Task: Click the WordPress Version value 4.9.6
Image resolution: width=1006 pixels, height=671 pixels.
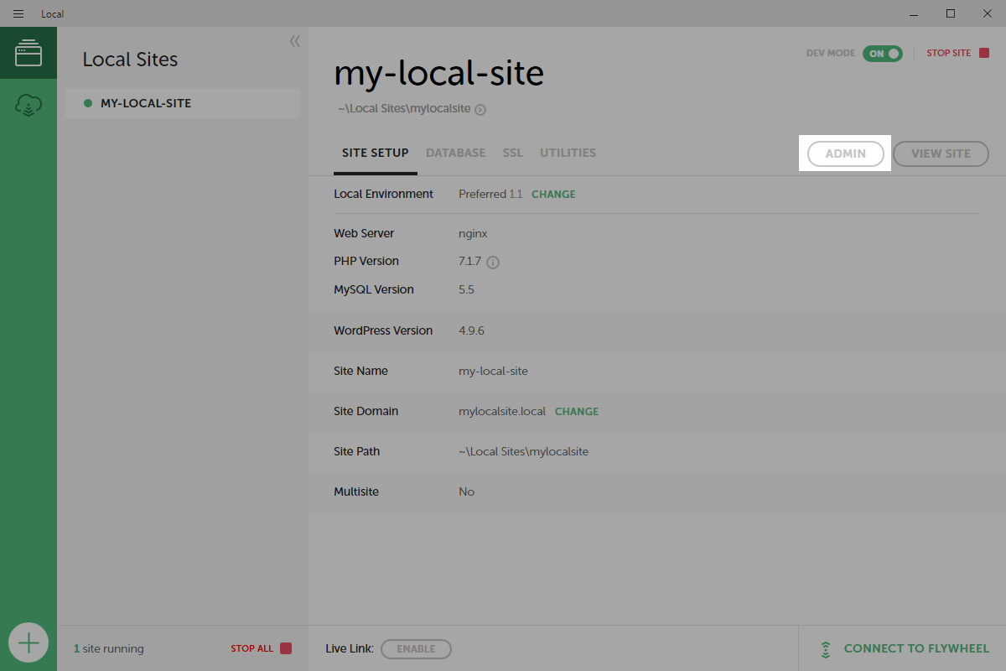Action: [x=471, y=330]
